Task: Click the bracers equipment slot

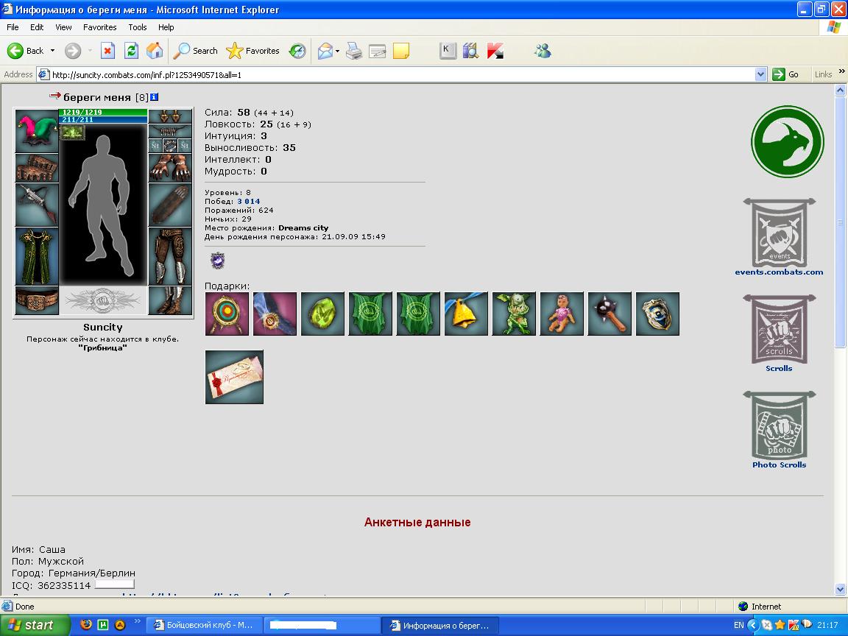Action: [37, 168]
